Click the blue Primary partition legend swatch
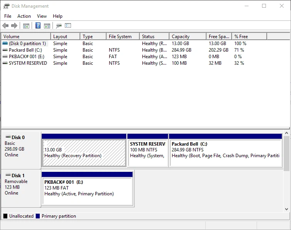Viewport: 291px width, 230px height. coord(38,216)
